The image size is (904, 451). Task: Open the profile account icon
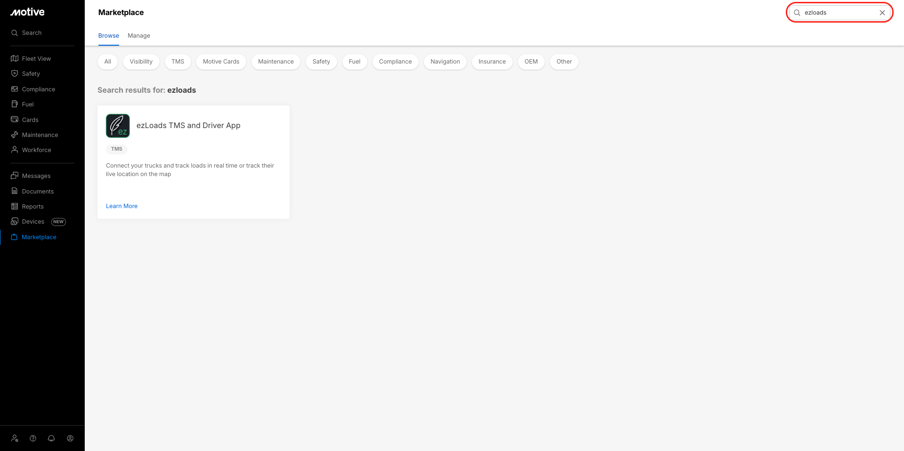tap(70, 438)
